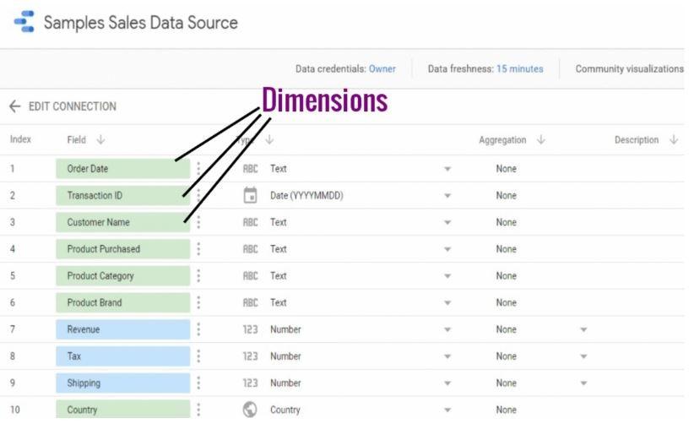This screenshot has height=429, width=694.
Task: Open the three-dot menu for Country
Action: tap(198, 410)
